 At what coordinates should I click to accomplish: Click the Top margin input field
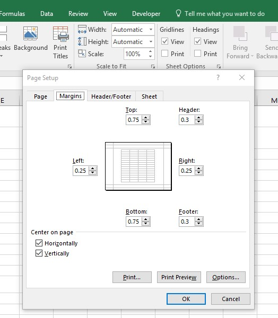[x=134, y=120]
